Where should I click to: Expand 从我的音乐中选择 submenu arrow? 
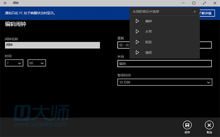(x=195, y=11)
